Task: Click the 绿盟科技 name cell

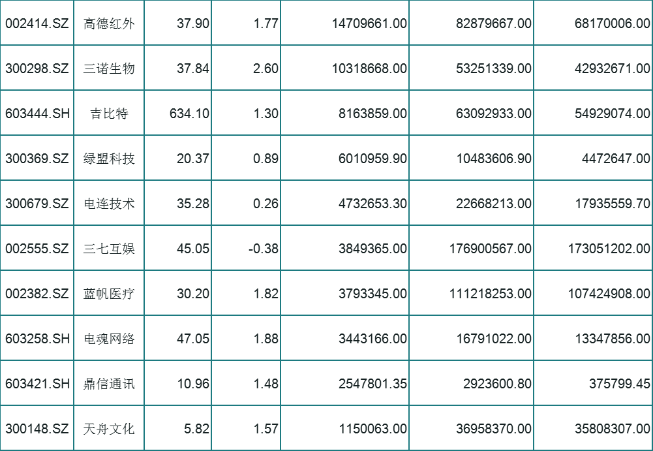Action: [109, 157]
